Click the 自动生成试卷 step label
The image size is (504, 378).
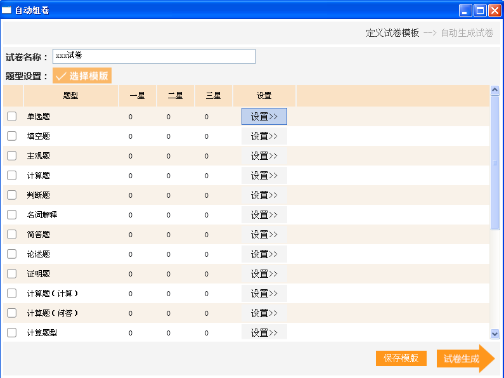tap(467, 33)
